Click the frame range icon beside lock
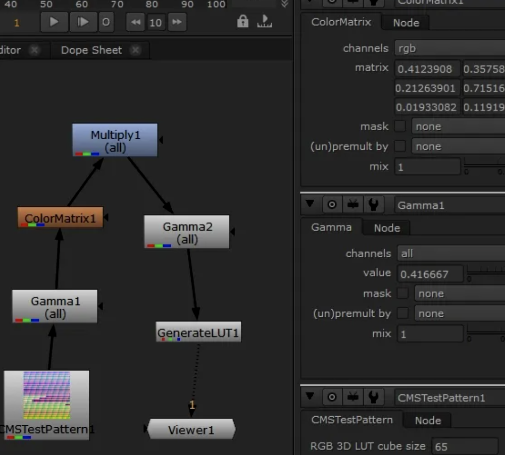505x455 pixels. (x=265, y=22)
